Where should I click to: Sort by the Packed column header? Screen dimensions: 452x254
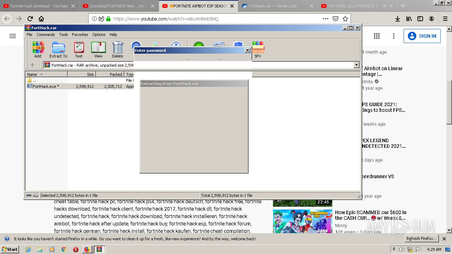tap(110, 74)
